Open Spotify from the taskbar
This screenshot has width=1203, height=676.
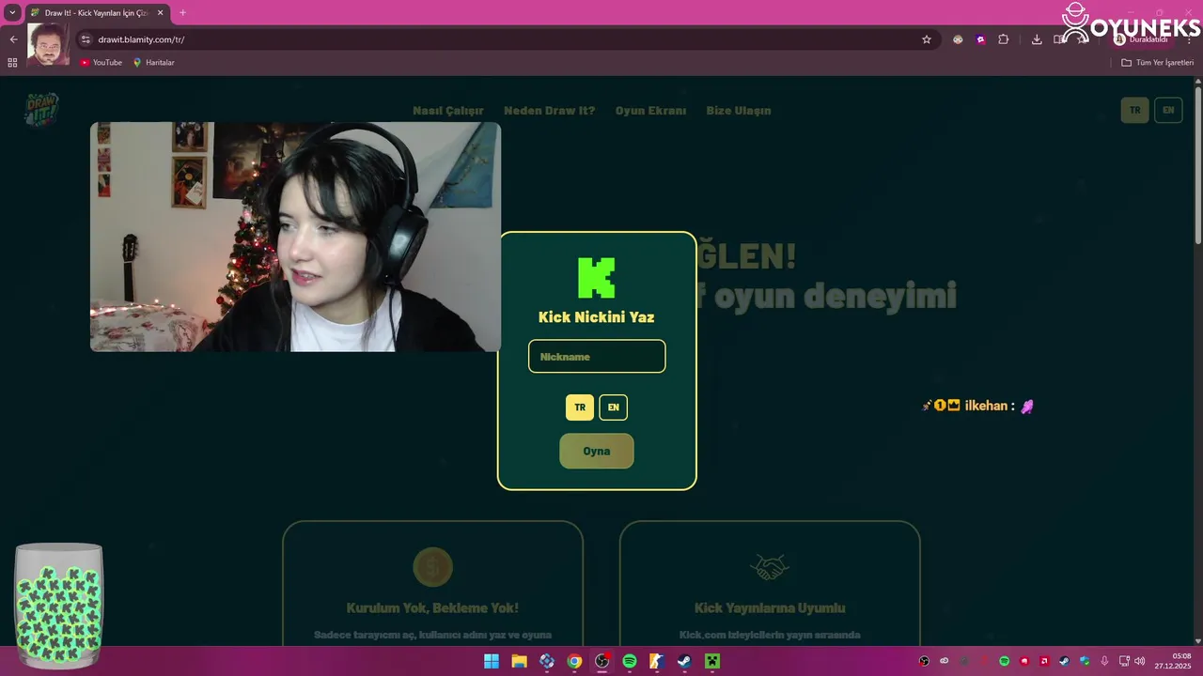[630, 661]
